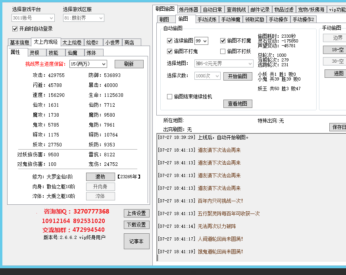Switch to 太上内观经 tab

pyautogui.click(x=46, y=42)
